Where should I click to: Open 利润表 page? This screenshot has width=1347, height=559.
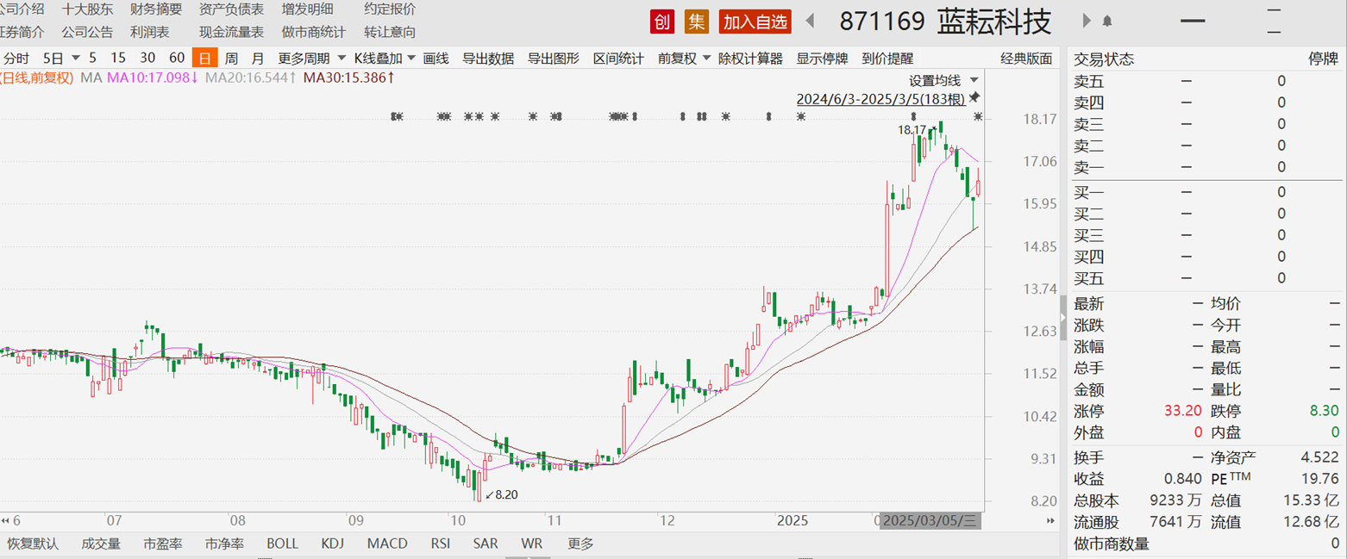pos(149,32)
